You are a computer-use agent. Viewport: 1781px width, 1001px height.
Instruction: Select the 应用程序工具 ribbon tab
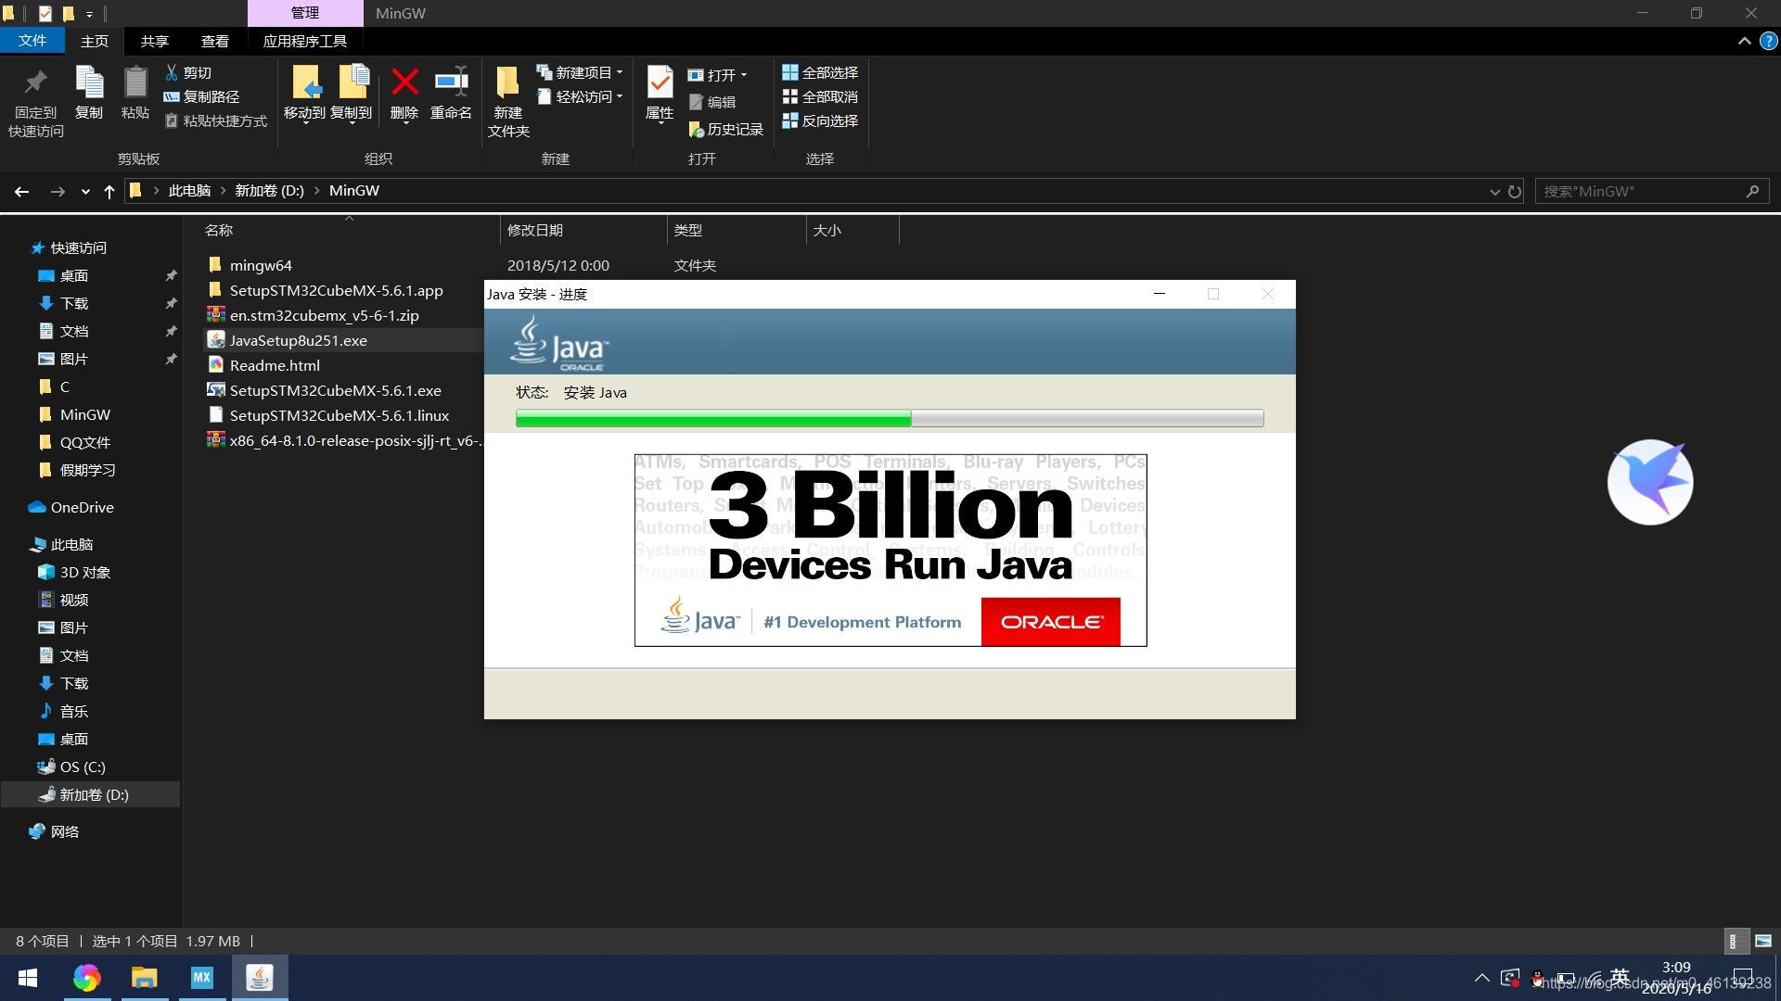[x=302, y=41]
